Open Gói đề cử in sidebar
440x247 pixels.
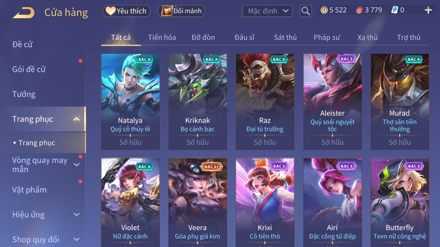coord(29,69)
